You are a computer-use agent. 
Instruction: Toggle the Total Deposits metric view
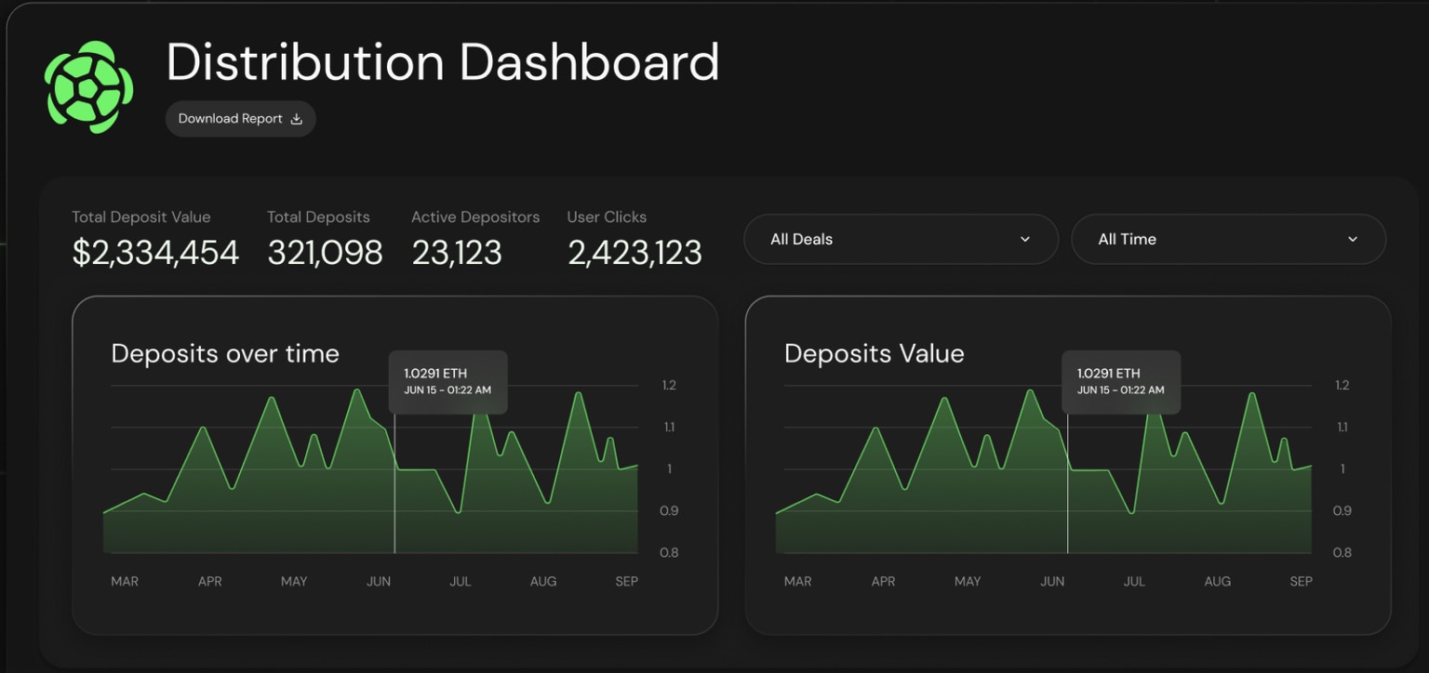(x=325, y=252)
